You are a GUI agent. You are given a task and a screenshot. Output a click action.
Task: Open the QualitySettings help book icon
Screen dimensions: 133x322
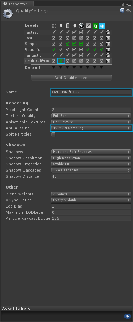click(122, 11)
